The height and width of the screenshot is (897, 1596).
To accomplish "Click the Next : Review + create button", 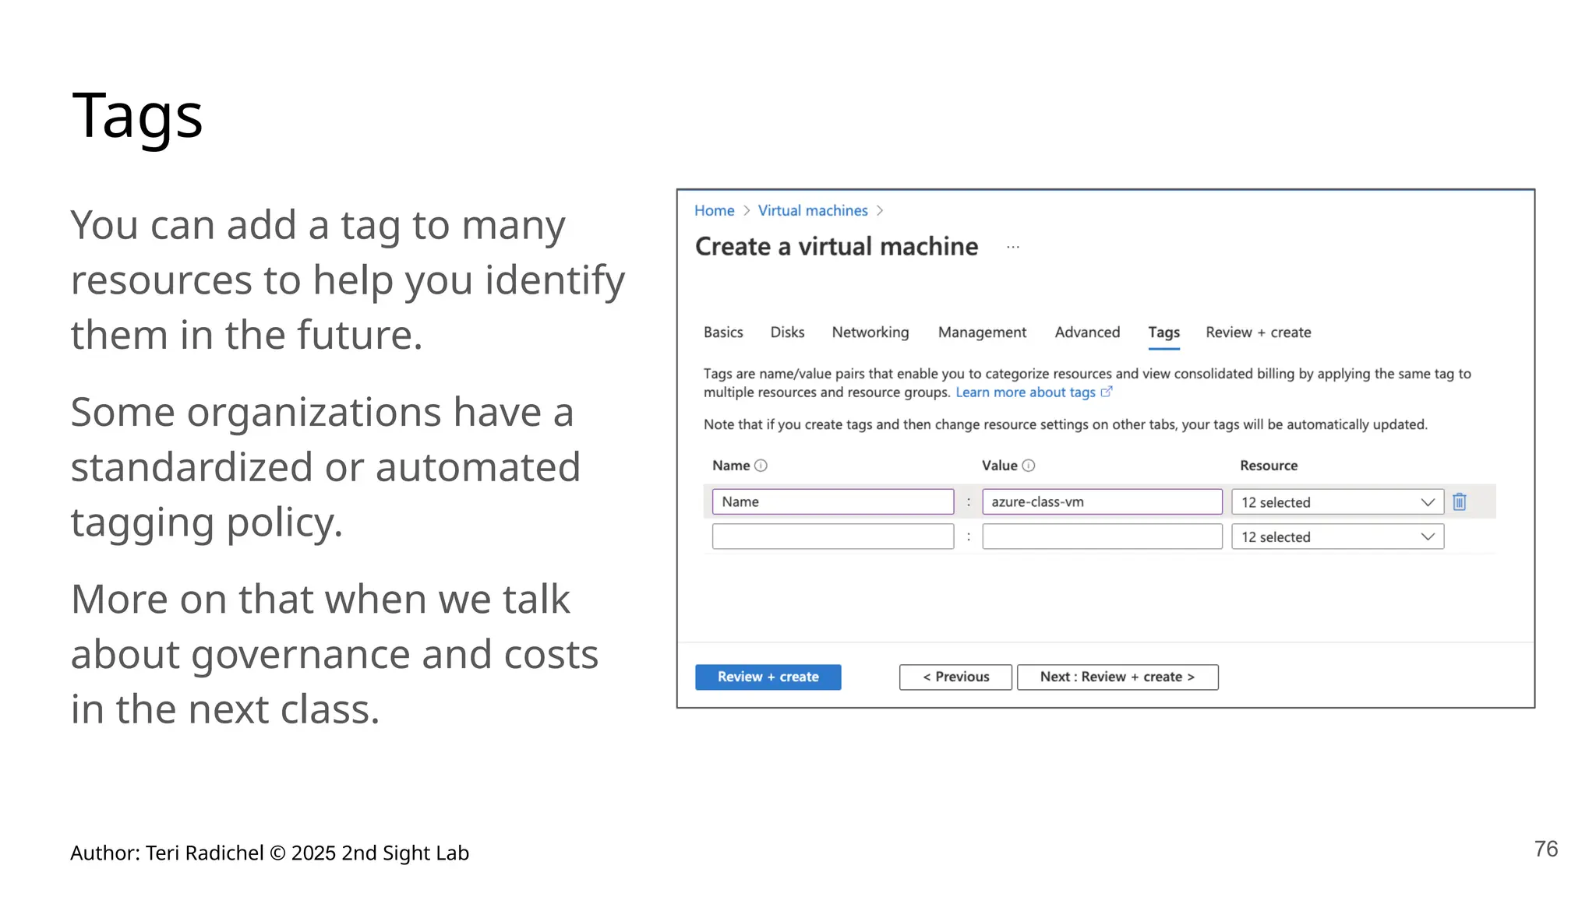I will [x=1118, y=677].
